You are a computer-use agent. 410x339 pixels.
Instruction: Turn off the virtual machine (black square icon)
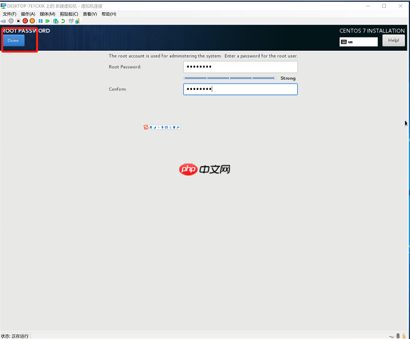point(18,21)
